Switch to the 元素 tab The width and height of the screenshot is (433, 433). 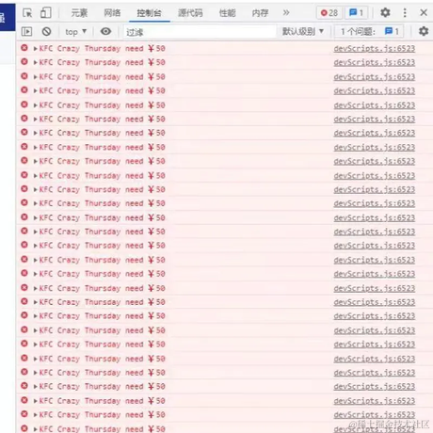tap(79, 13)
